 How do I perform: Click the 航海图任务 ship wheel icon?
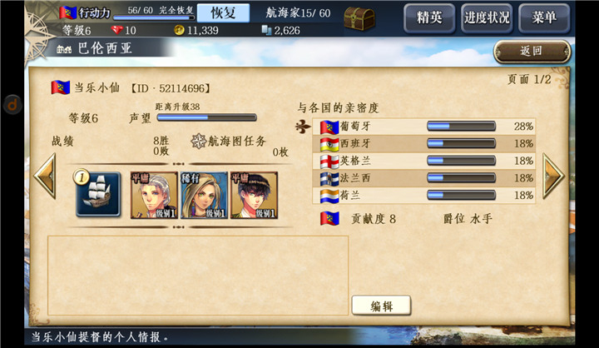point(198,141)
